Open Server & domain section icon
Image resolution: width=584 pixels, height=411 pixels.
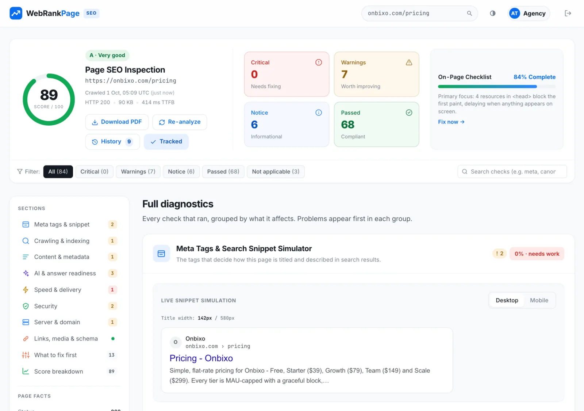point(26,322)
